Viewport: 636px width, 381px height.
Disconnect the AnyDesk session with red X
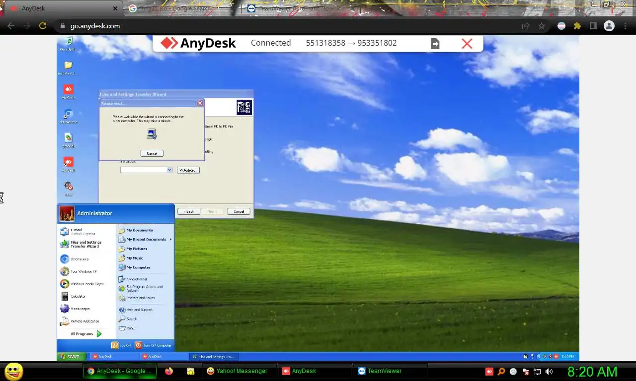[x=467, y=44]
